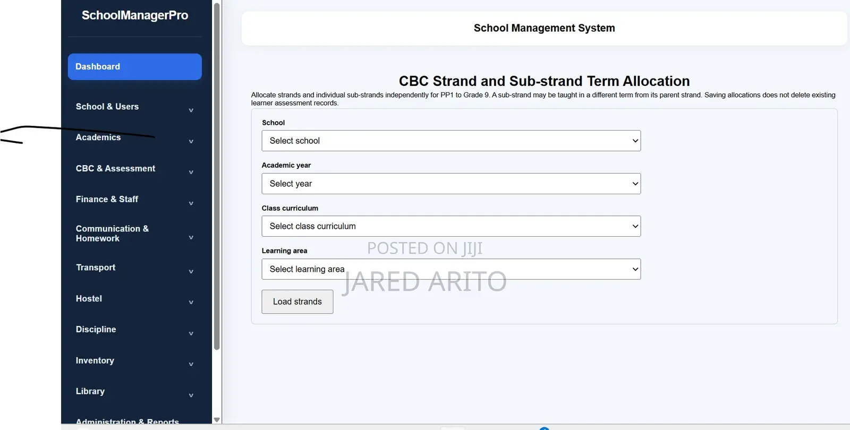Screen dimensions: 850x430
Task: Expand the Academics sidebar section
Action: pos(134,137)
